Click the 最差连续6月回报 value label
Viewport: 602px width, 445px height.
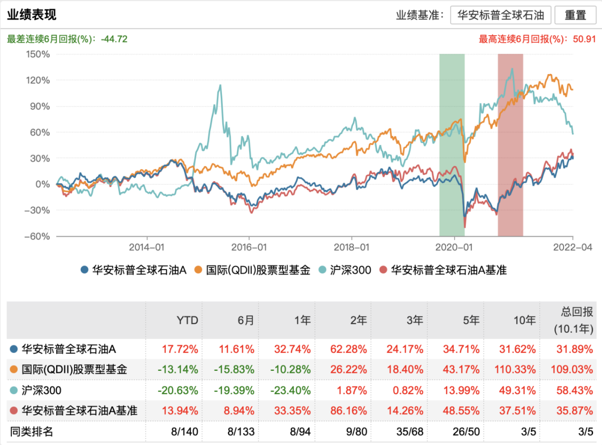67,39
